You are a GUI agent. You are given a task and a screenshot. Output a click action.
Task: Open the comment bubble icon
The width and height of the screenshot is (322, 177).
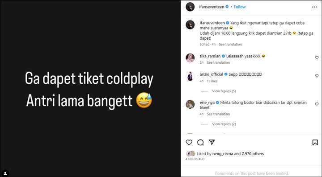(x=200, y=142)
